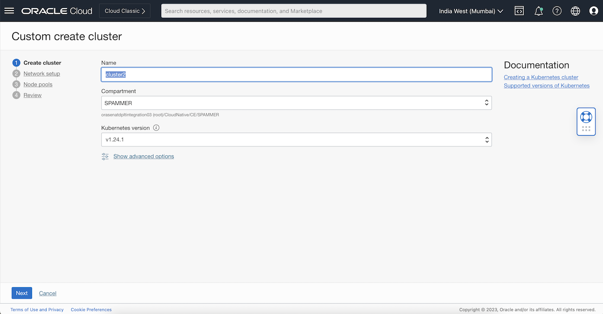
Task: Click the Name field containing cluster2
Action: (x=296, y=74)
